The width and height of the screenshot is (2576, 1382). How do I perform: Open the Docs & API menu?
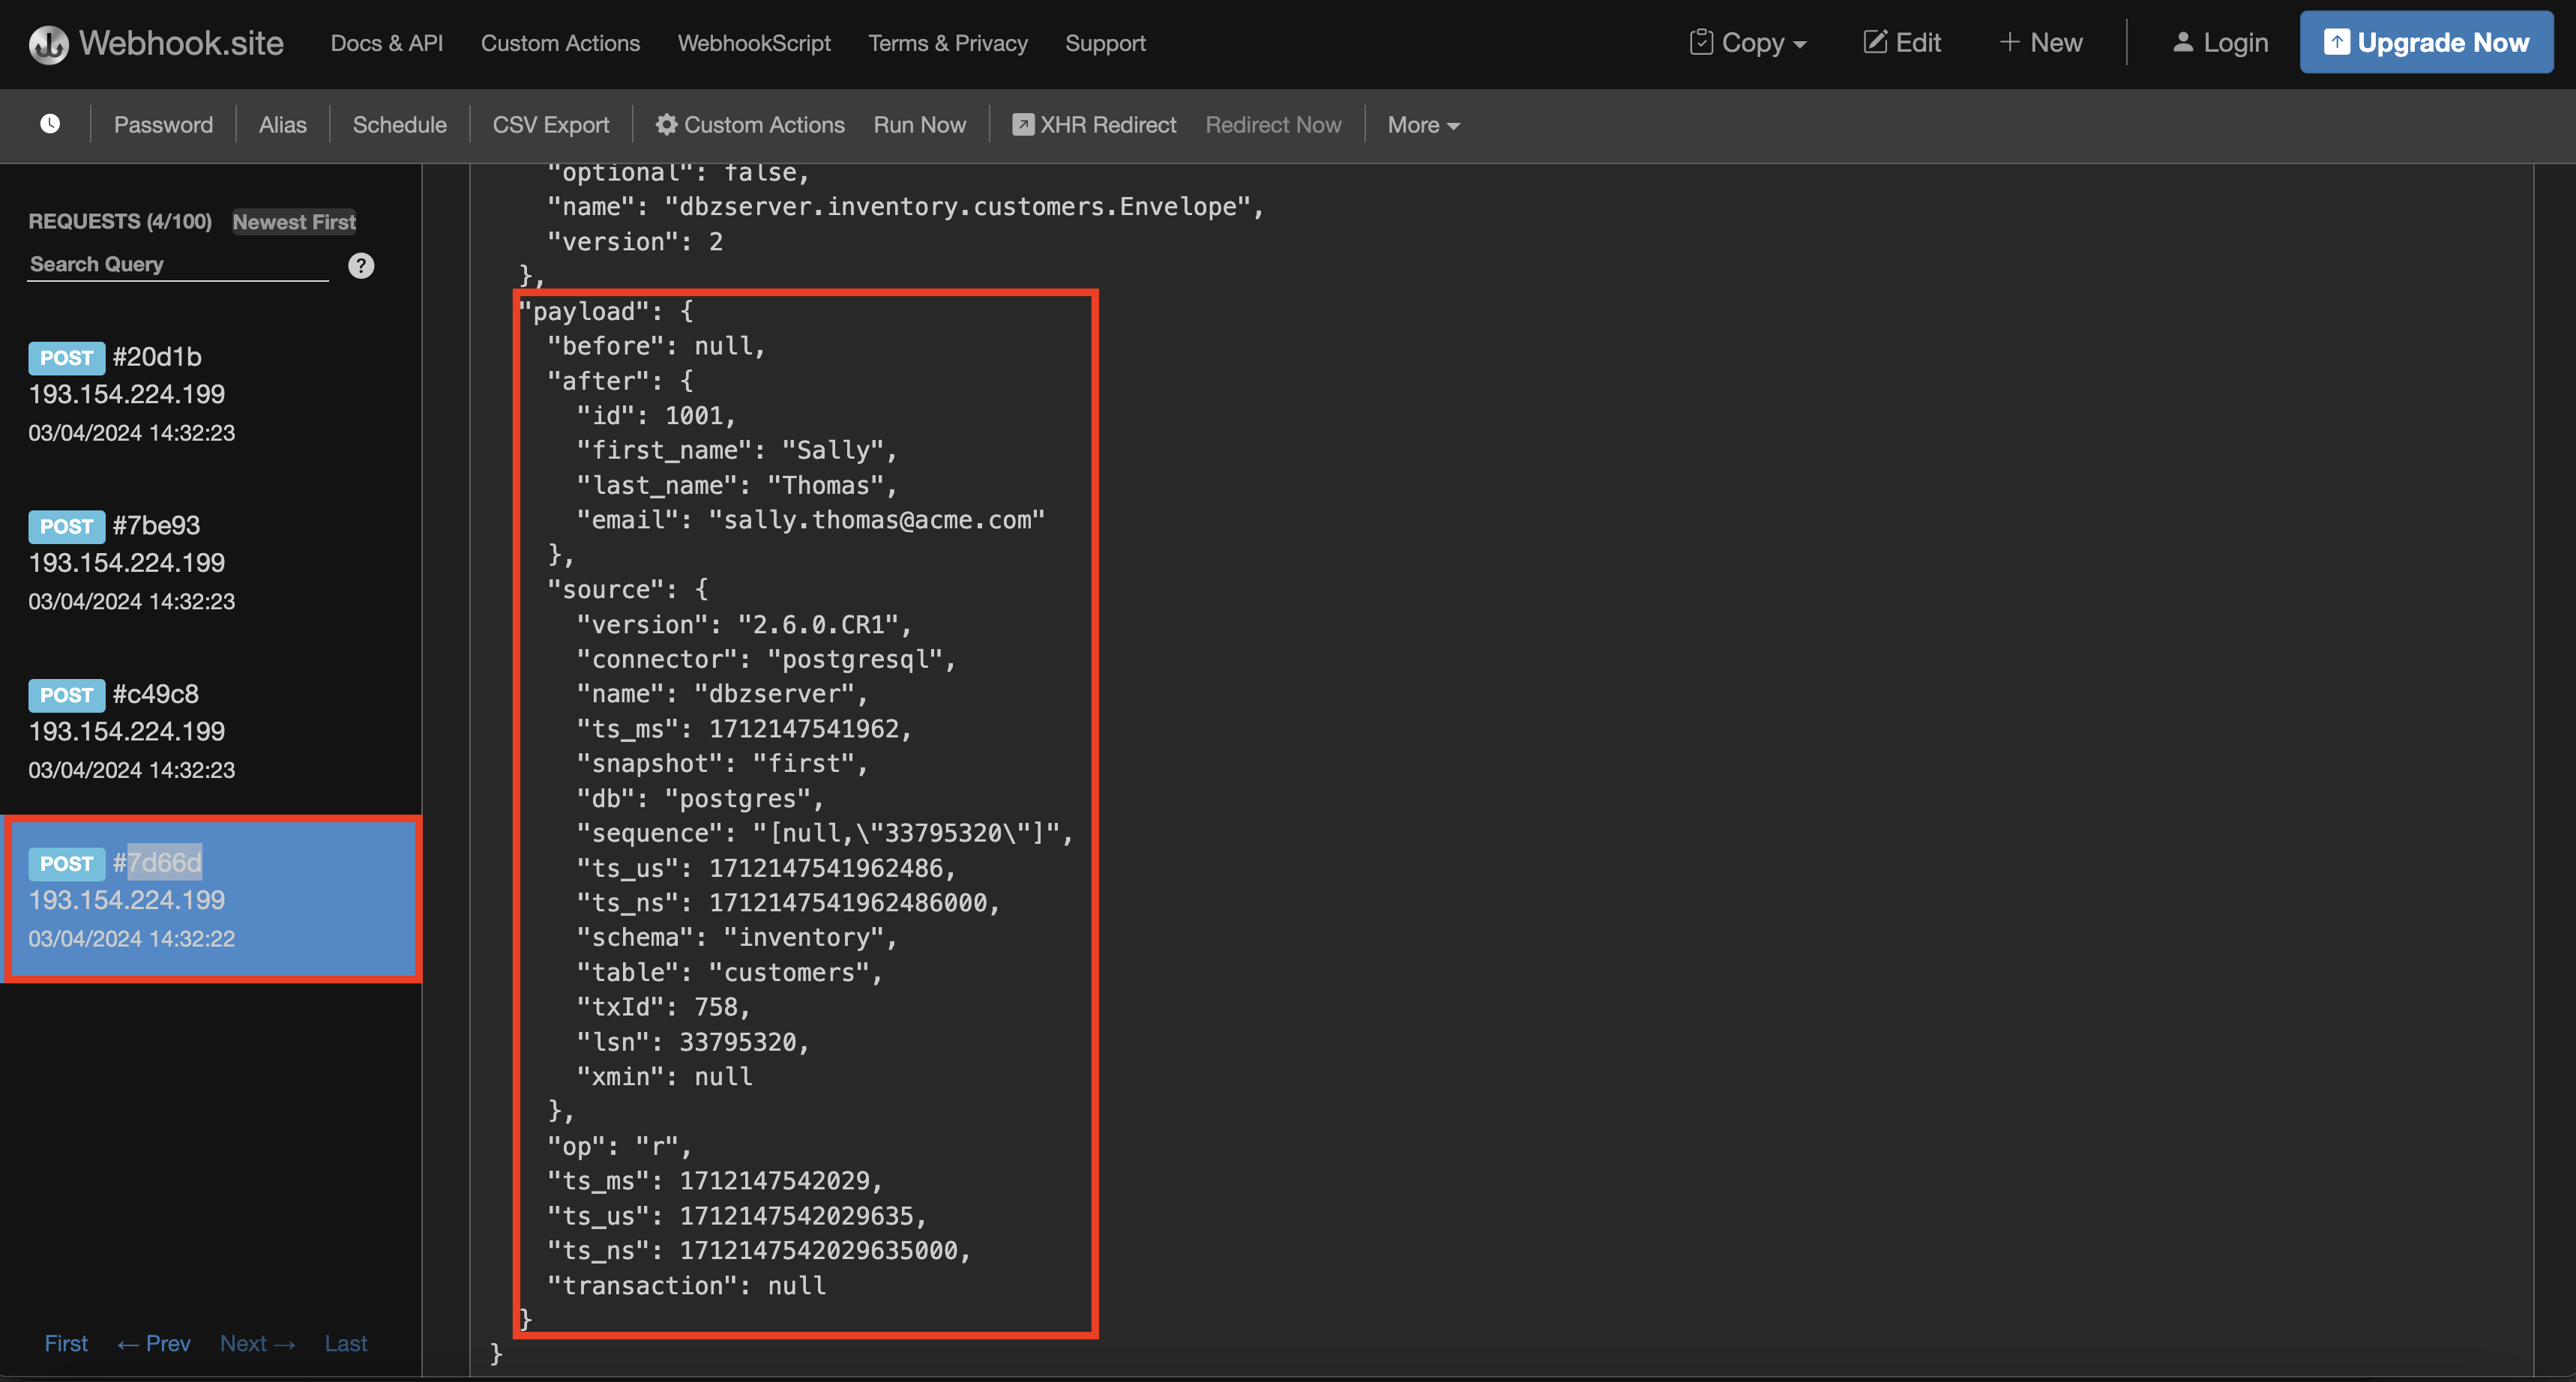click(x=386, y=43)
